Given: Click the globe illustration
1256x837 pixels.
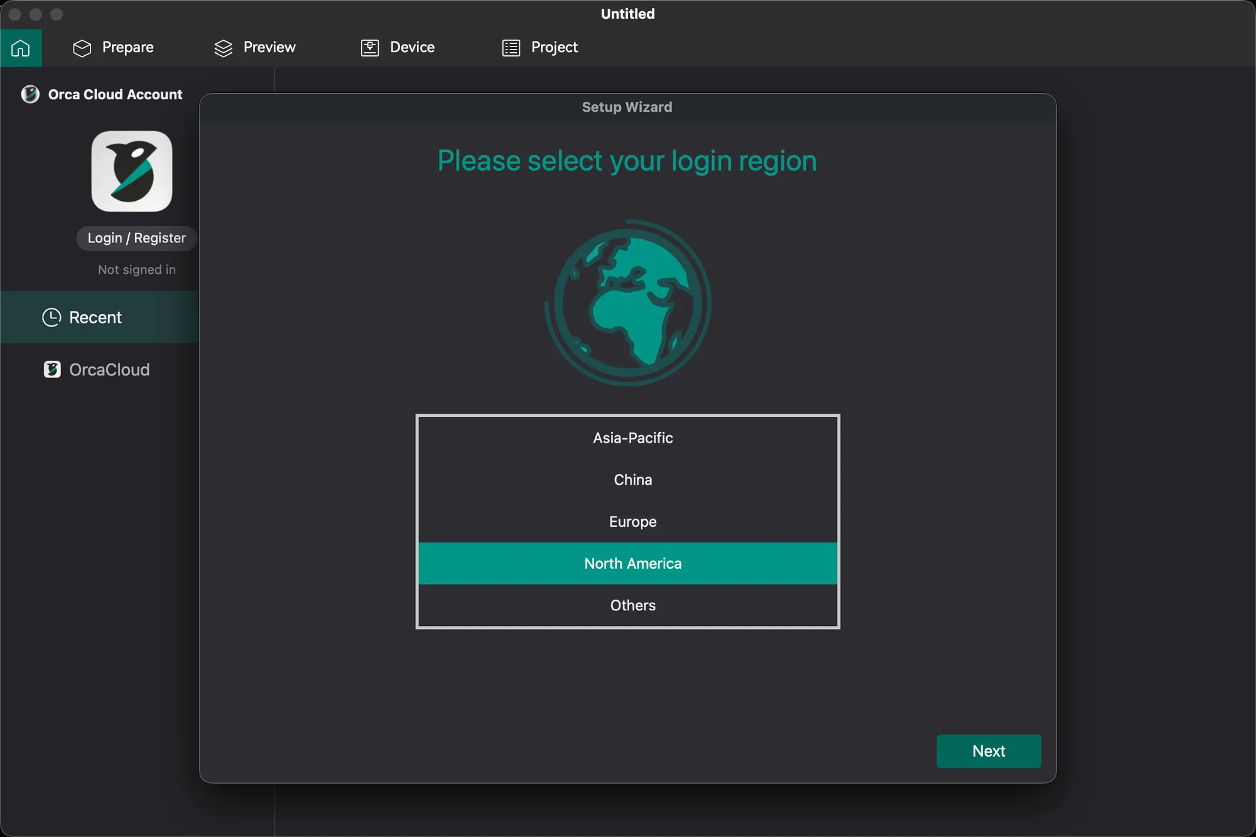Looking at the screenshot, I should (x=628, y=303).
